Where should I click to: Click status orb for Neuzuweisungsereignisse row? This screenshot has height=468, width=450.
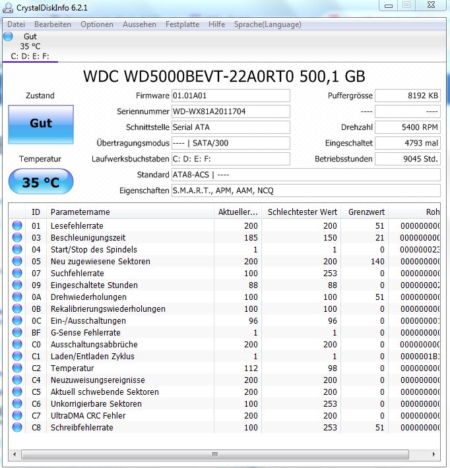[17, 380]
